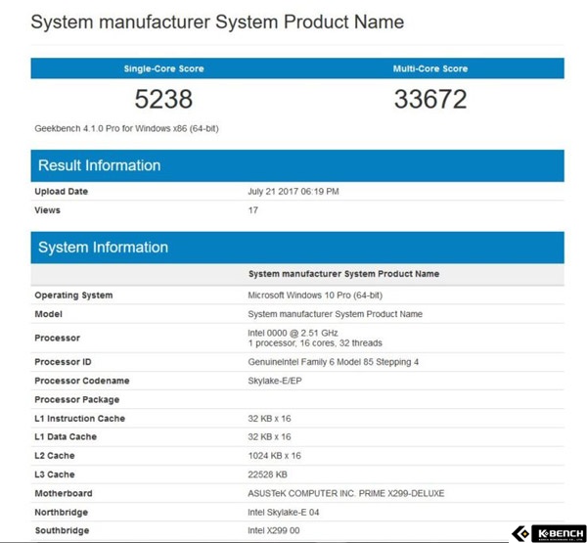Image resolution: width=587 pixels, height=543 pixels.
Task: Select the L1 Data Cache value 32 KB x 16
Action: pyautogui.click(x=269, y=436)
